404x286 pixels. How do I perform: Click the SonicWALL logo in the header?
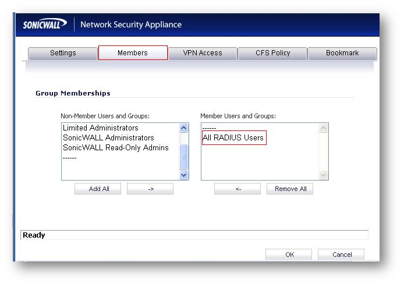pyautogui.click(x=45, y=24)
